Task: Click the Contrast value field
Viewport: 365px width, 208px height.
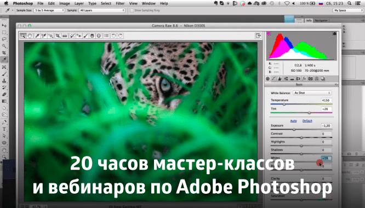Action: coord(326,134)
